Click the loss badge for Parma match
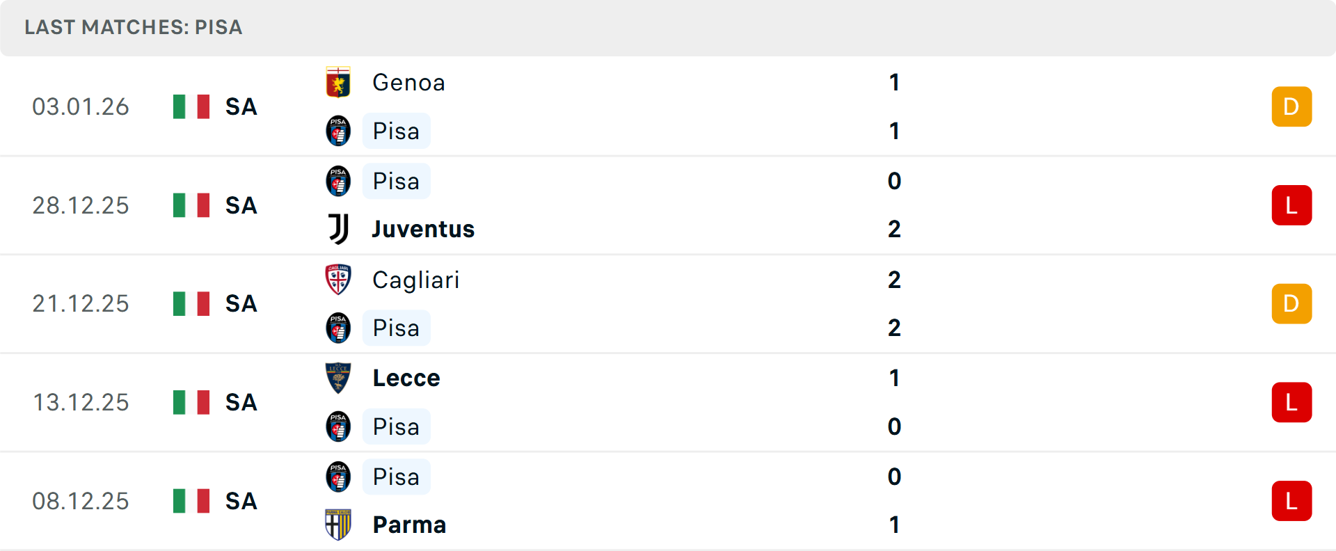Screen dimensions: 1336x551 1291,501
